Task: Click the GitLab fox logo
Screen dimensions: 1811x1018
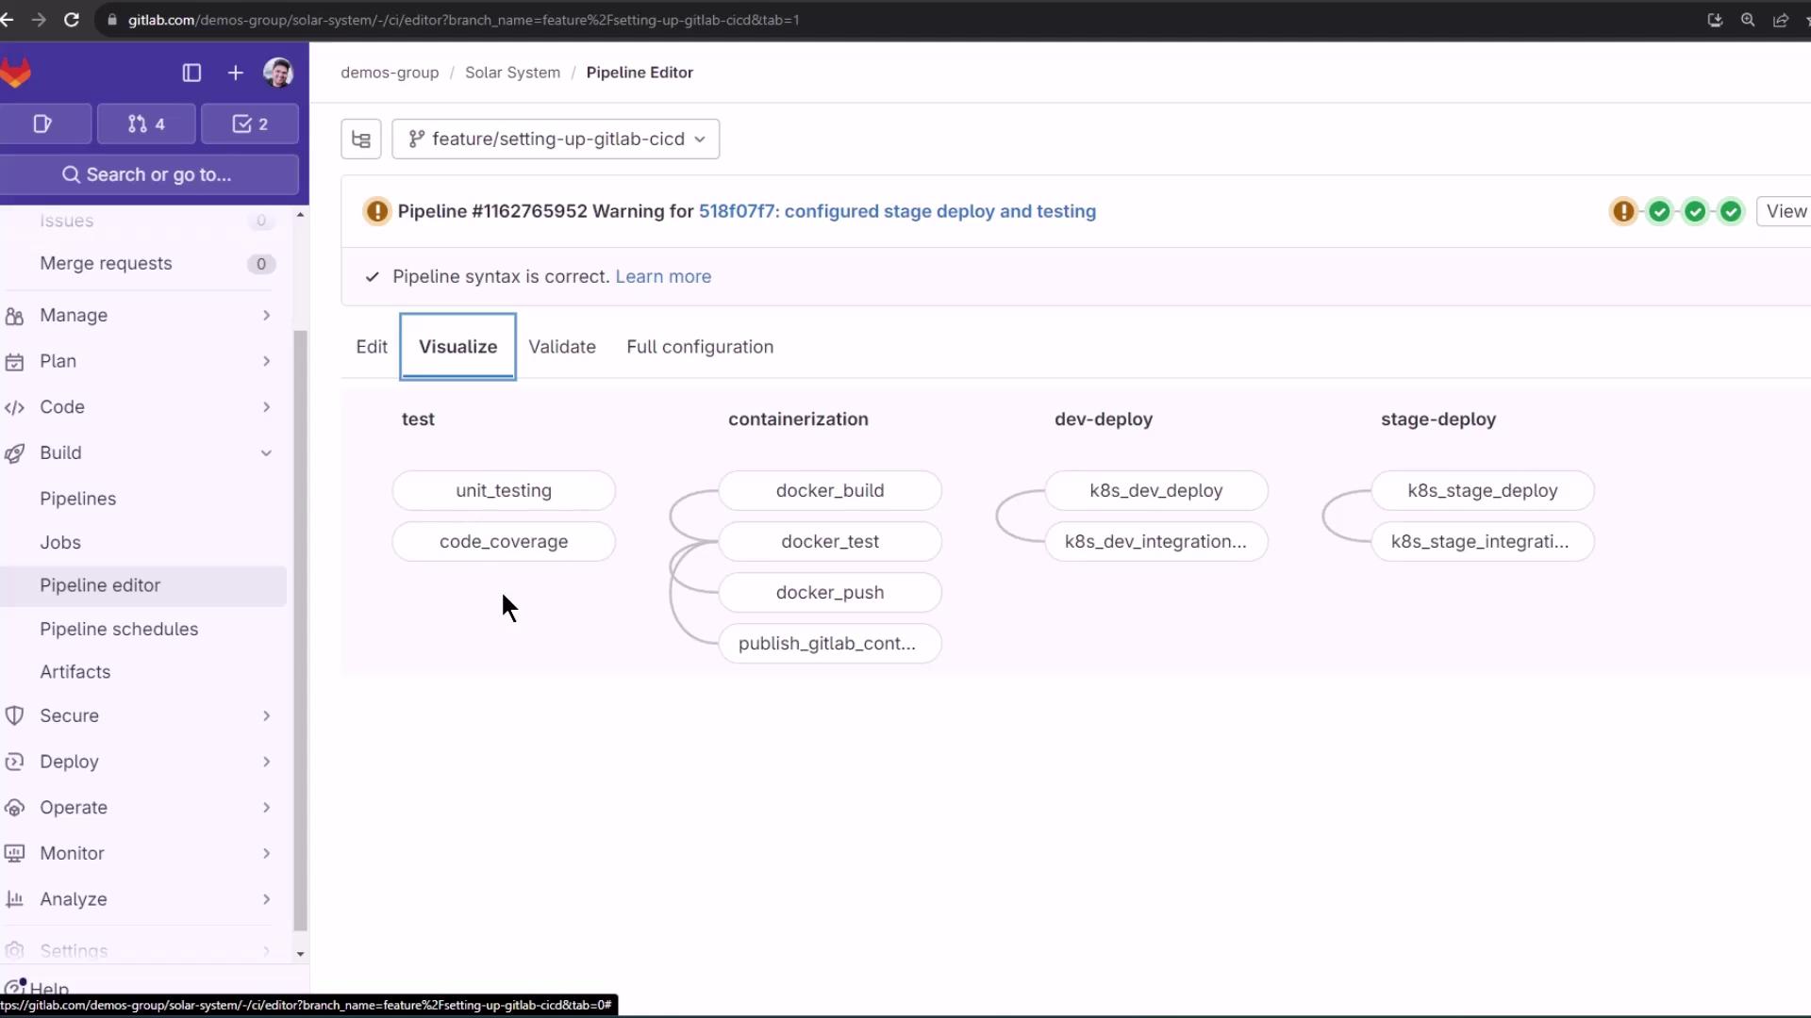Action: pyautogui.click(x=16, y=73)
